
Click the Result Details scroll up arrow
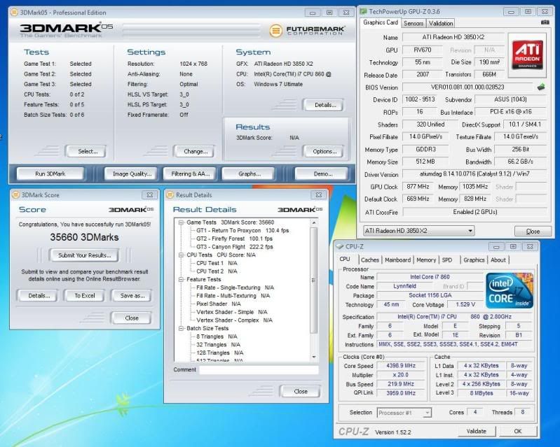pyautogui.click(x=314, y=222)
